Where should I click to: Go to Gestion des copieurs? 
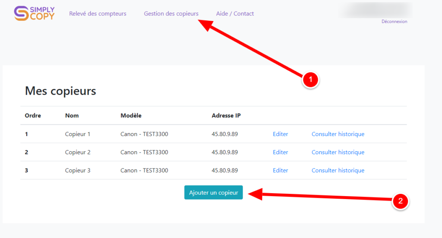171,14
